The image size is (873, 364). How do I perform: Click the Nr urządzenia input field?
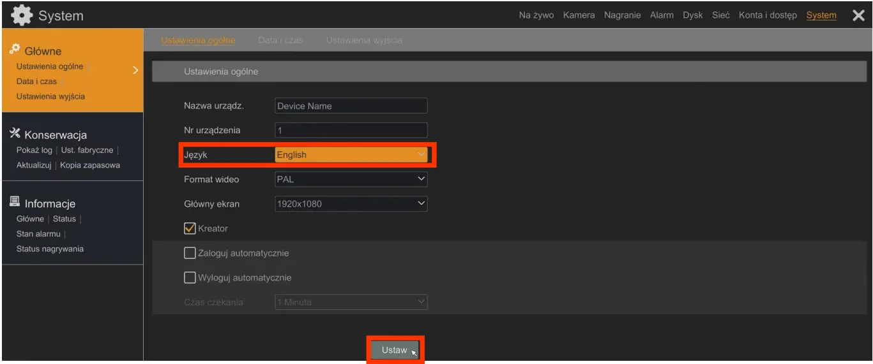click(x=351, y=130)
